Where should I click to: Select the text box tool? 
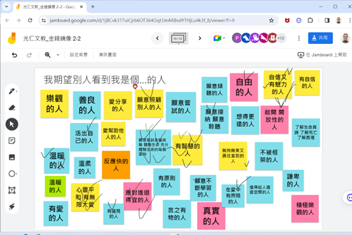[12, 190]
